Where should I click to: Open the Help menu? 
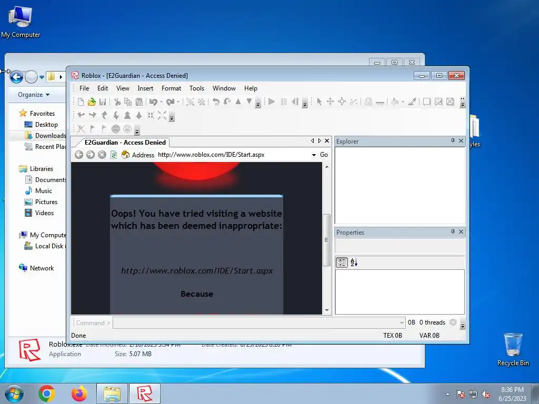(x=251, y=88)
